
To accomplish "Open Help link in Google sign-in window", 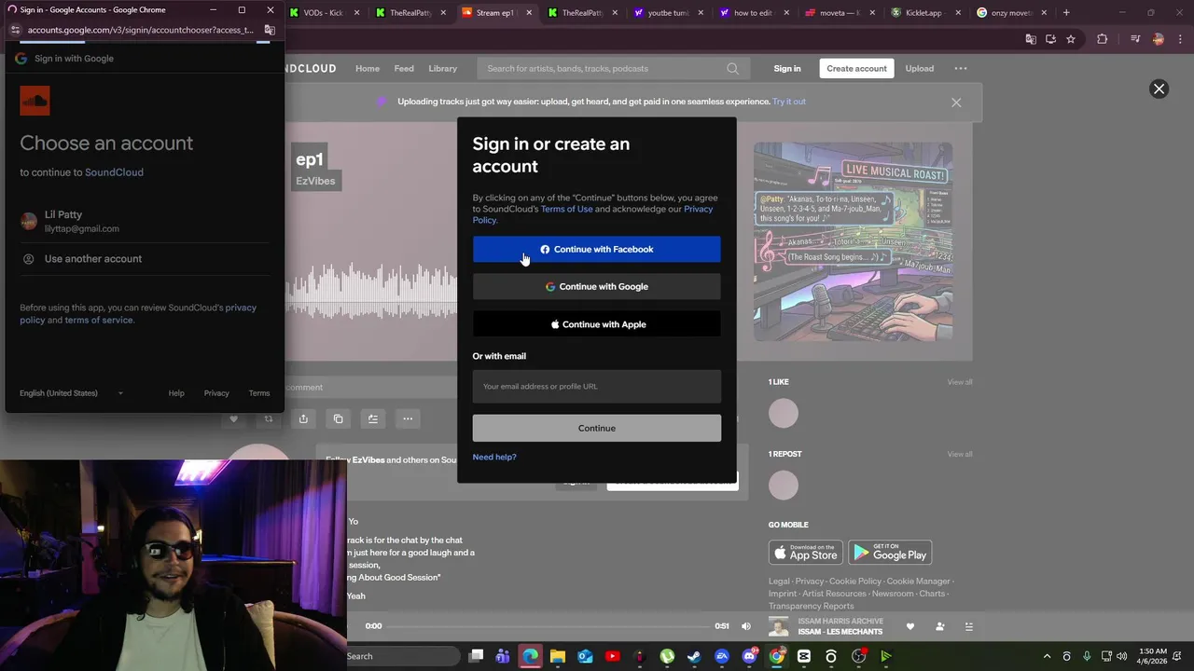I will coord(176,393).
